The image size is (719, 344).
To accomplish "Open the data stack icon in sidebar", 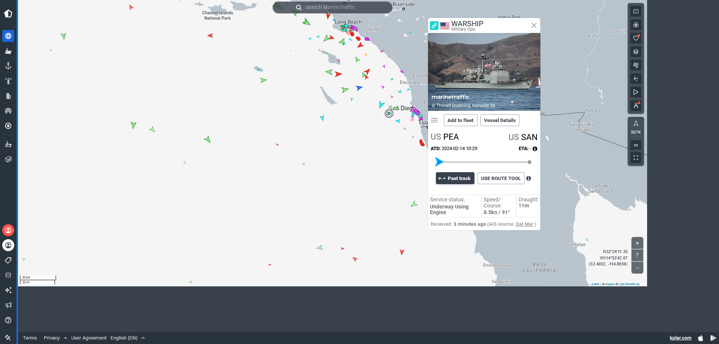I will 8,275.
